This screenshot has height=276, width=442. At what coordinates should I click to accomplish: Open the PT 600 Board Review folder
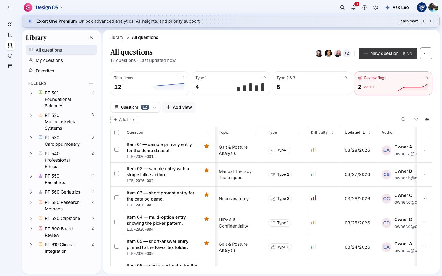point(61,232)
